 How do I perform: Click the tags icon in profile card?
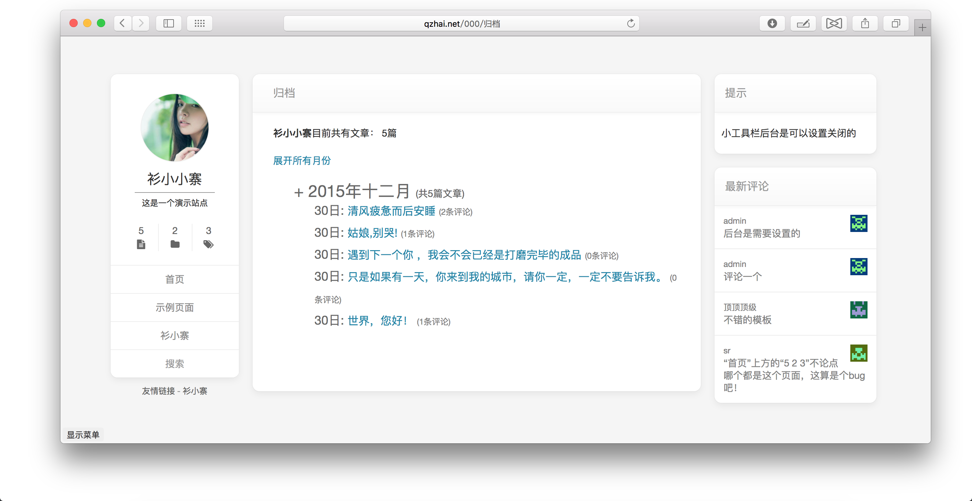point(208,244)
